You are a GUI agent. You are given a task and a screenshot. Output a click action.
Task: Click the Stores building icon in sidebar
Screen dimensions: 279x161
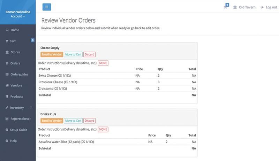7,52
